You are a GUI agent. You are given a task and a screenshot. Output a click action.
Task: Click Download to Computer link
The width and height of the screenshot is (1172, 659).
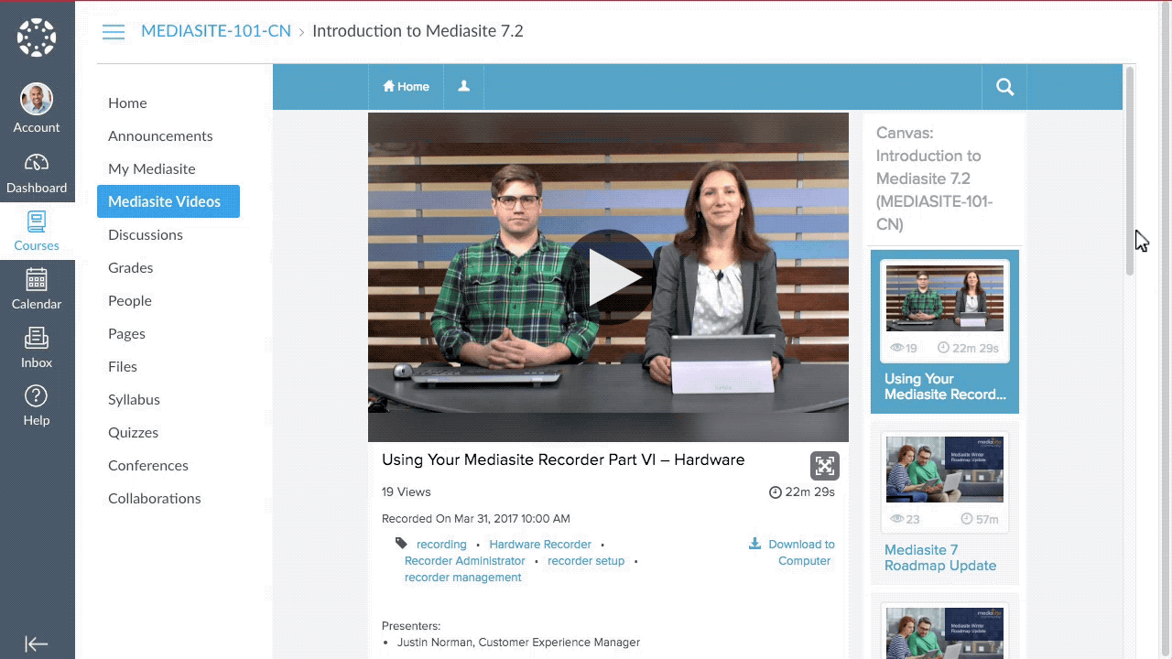tap(802, 553)
